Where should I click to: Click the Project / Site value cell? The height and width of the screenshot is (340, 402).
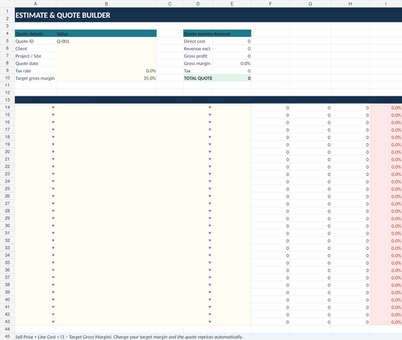(x=106, y=56)
